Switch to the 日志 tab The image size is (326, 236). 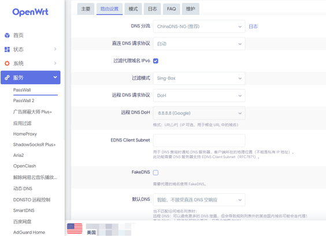152,9
